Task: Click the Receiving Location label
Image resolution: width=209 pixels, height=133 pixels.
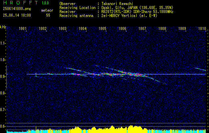Action: tap(77, 8)
